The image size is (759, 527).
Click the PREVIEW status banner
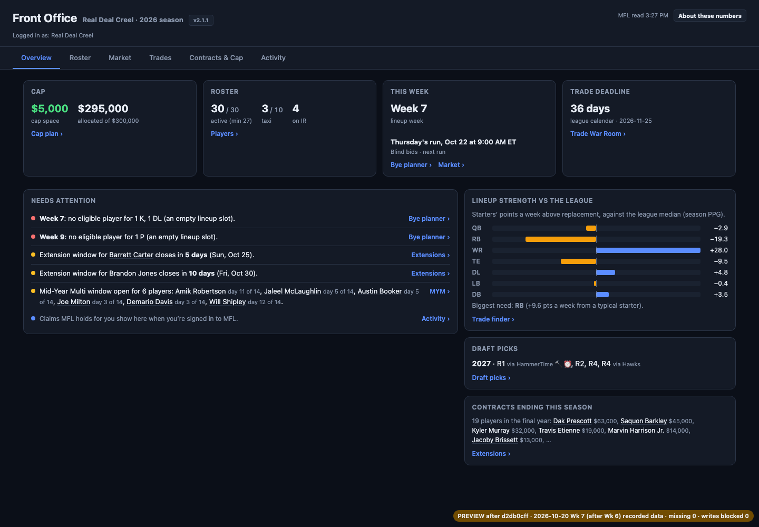click(604, 516)
